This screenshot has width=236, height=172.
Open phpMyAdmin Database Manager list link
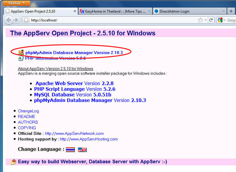pyautogui.click(x=90, y=100)
